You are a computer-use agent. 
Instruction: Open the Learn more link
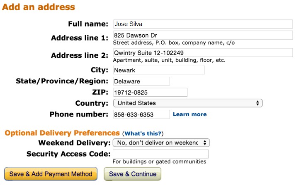point(190,114)
